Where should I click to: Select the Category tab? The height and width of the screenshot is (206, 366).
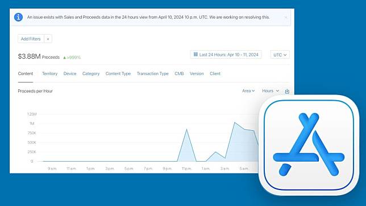(91, 73)
